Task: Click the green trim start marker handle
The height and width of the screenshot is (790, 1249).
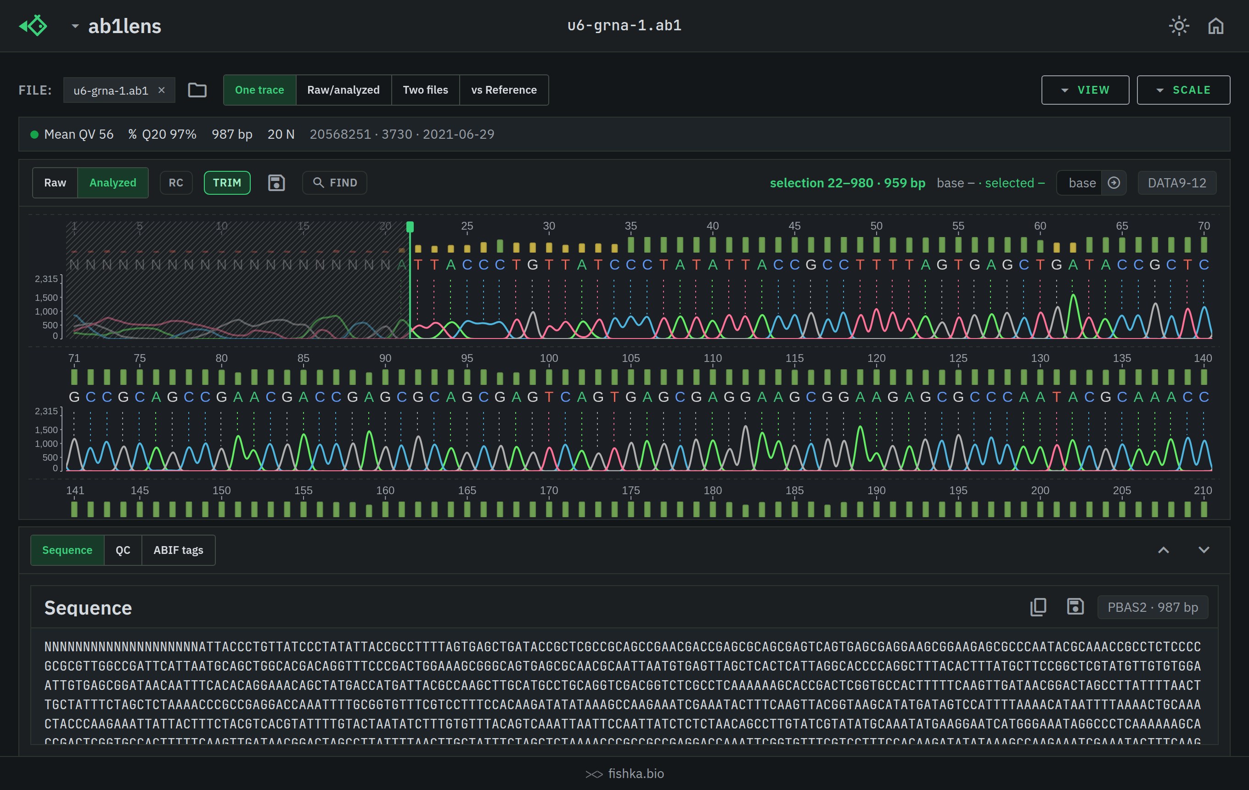Action: [410, 227]
